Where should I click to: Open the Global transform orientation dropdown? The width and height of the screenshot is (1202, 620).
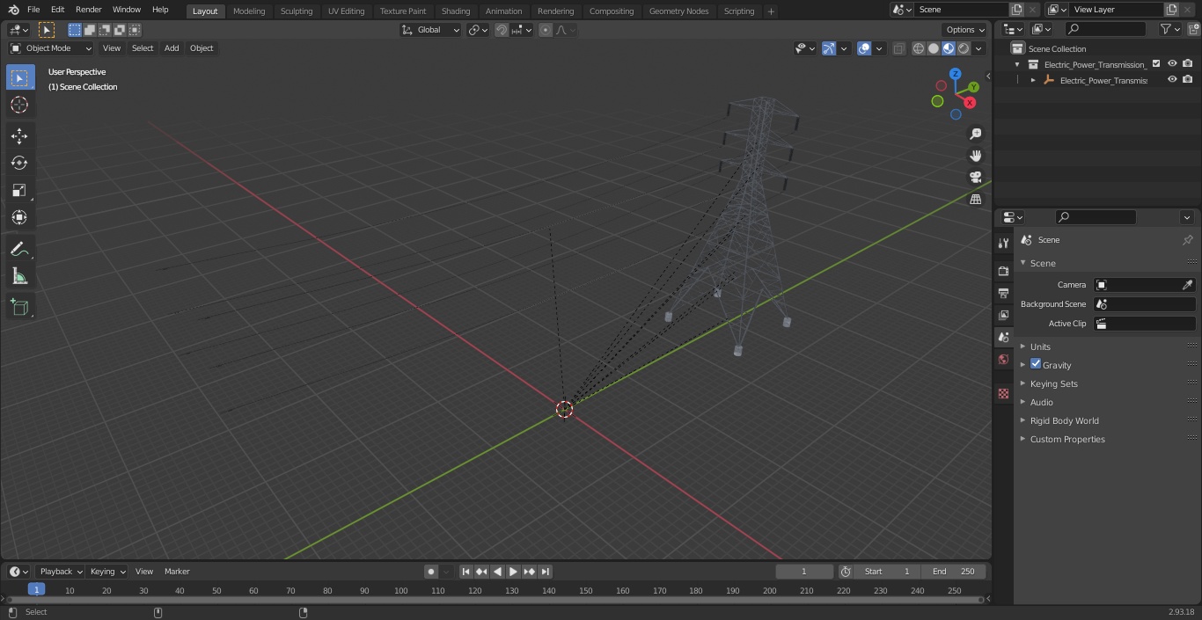click(x=430, y=30)
